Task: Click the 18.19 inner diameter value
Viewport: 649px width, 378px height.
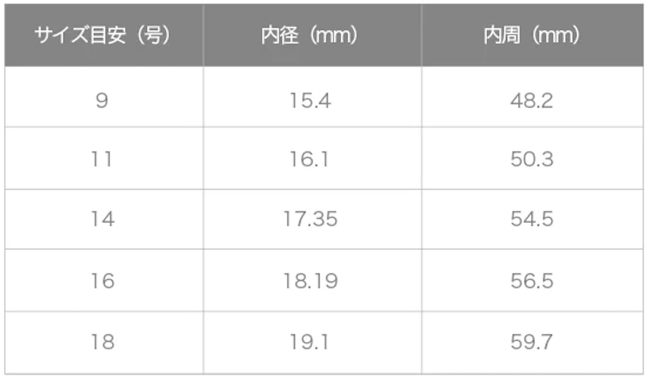Action: (310, 281)
